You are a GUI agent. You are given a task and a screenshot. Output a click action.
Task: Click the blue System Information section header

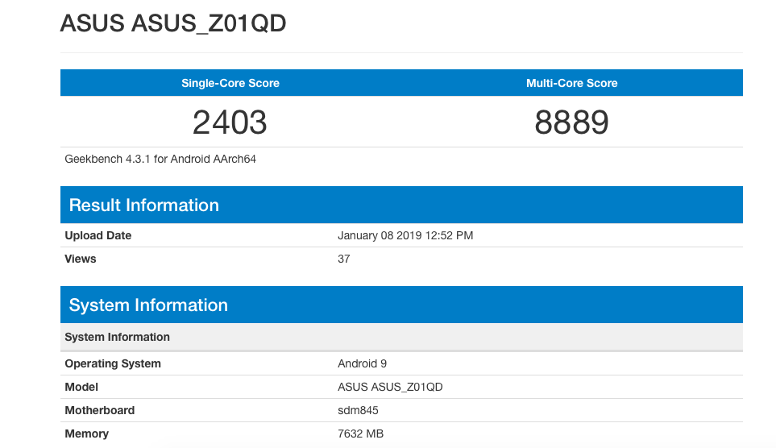[x=148, y=305]
